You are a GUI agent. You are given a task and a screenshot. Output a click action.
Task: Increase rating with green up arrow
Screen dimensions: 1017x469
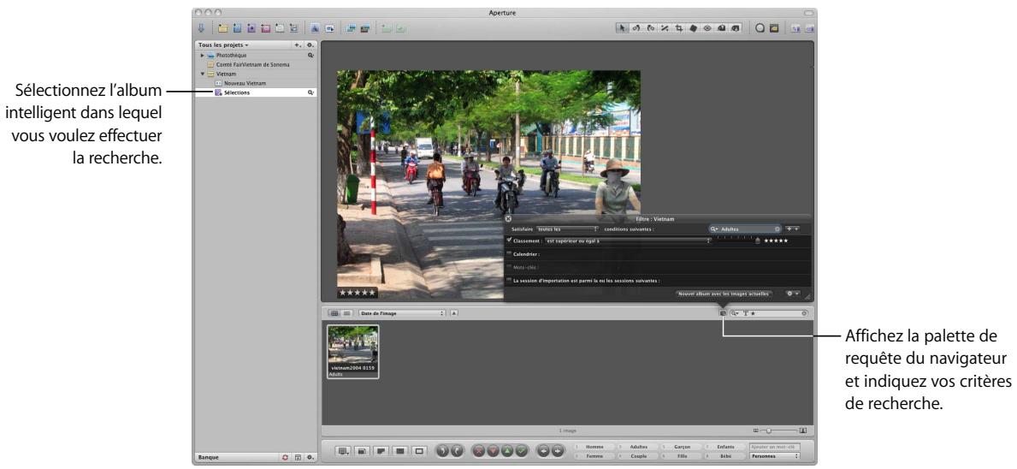pos(506,450)
